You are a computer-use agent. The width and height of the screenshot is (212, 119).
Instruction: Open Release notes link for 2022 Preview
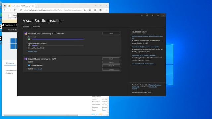(x=33, y=51)
